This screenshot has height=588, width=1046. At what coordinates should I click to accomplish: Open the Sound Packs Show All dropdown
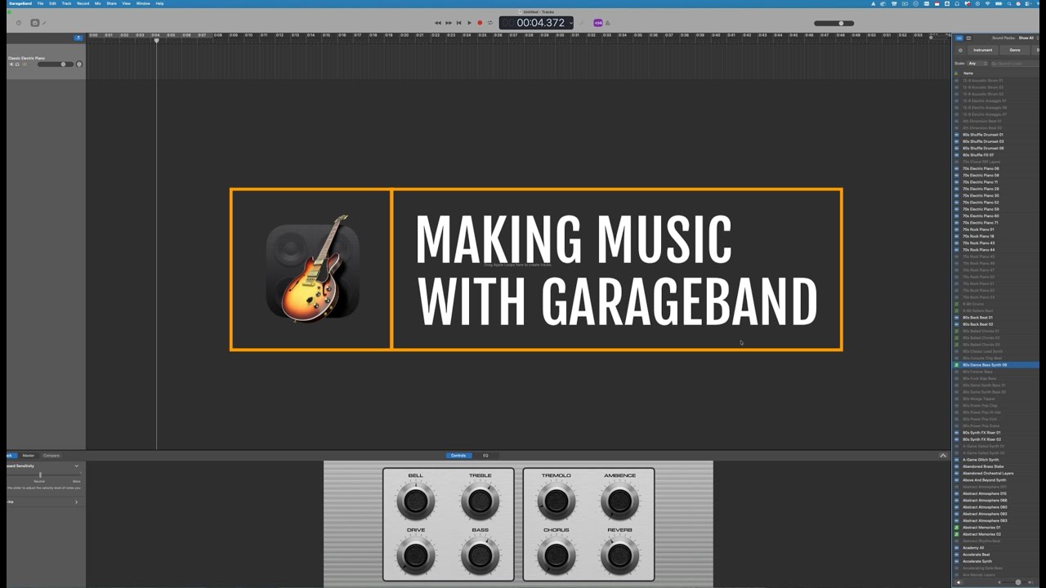(x=1027, y=38)
